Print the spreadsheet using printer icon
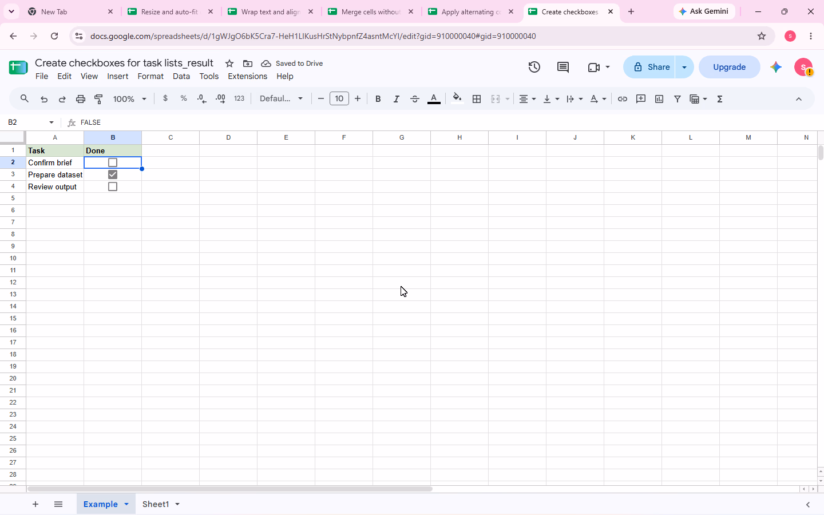Viewport: 824px width, 515px height. click(81, 99)
